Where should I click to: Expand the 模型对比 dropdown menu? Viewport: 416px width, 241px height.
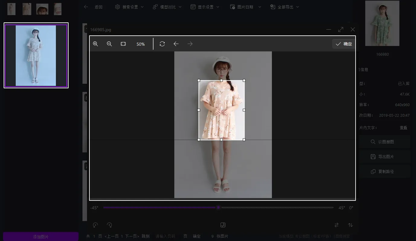[x=167, y=7]
